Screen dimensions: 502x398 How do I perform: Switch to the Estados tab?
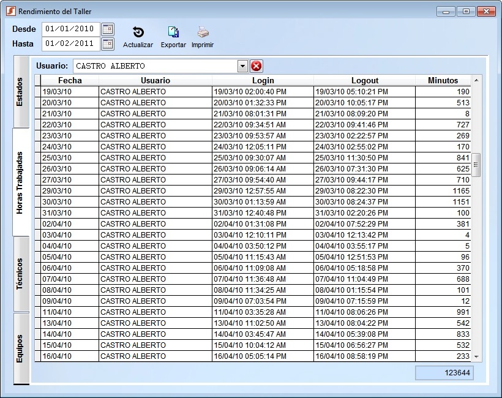point(21,92)
